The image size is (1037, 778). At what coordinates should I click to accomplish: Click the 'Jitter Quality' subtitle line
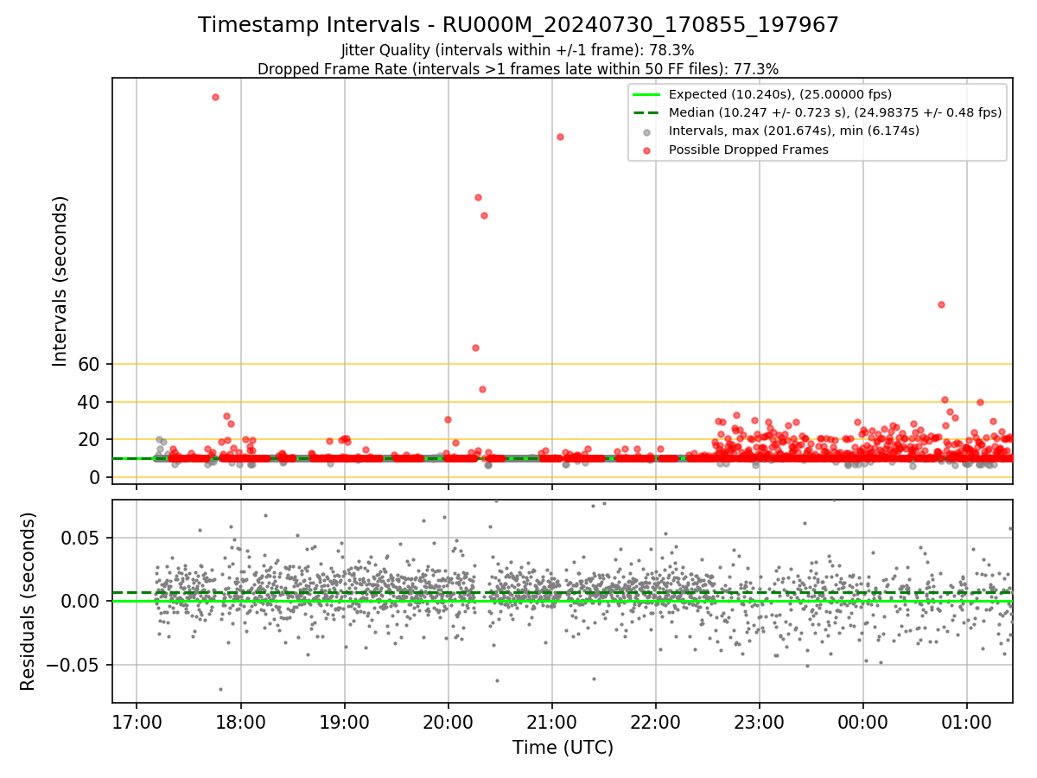[x=518, y=50]
